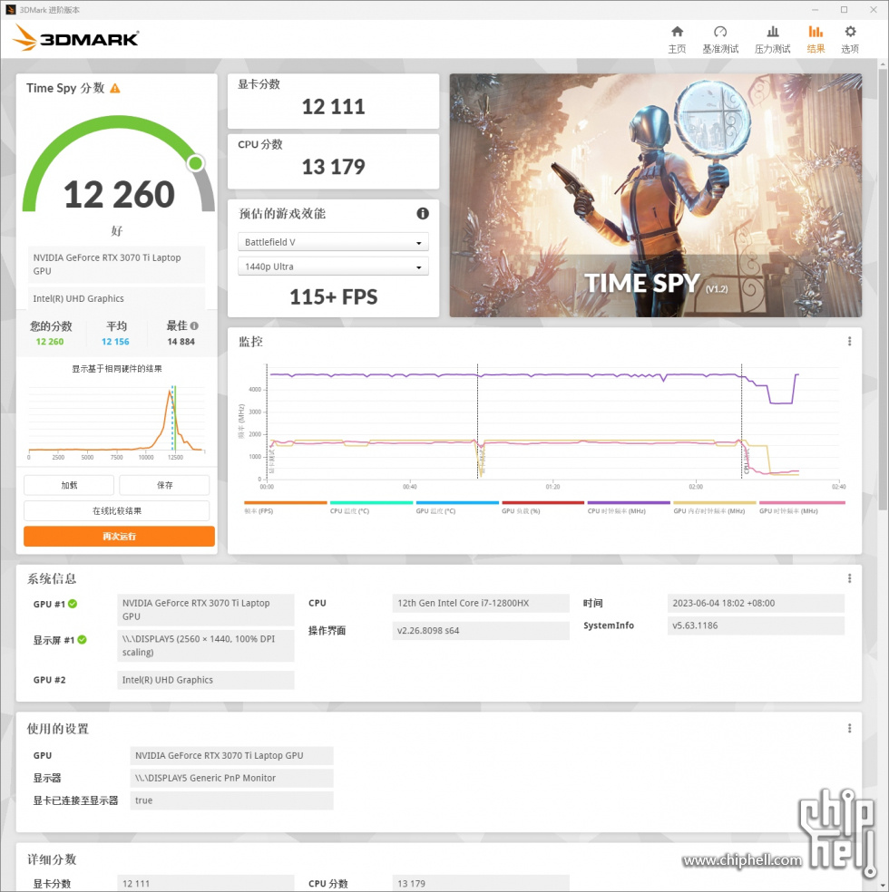Screen dimensions: 889x892
Task: Go to the 主页 home tab
Action: coord(677,40)
